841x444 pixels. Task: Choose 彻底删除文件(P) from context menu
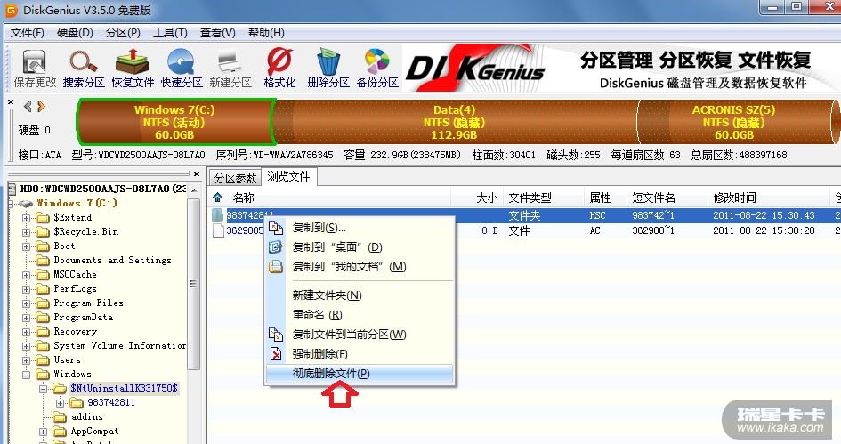click(360, 374)
